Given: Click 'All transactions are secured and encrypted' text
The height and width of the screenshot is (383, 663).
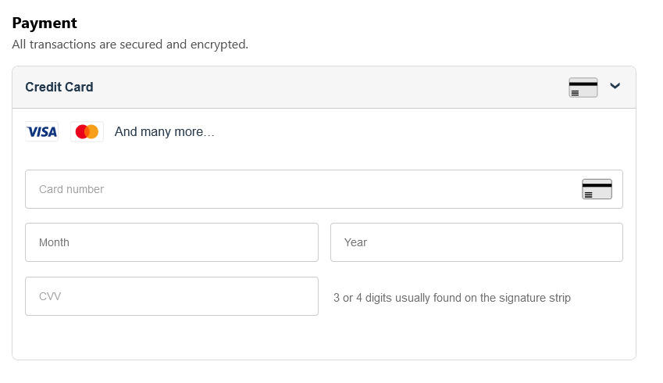Looking at the screenshot, I should click(130, 45).
